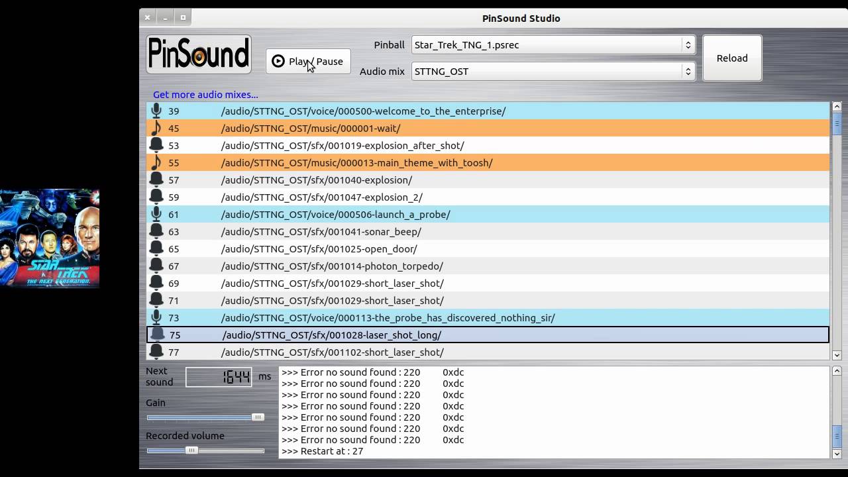Click the Star Trek TNG thumbnail image

(x=50, y=238)
